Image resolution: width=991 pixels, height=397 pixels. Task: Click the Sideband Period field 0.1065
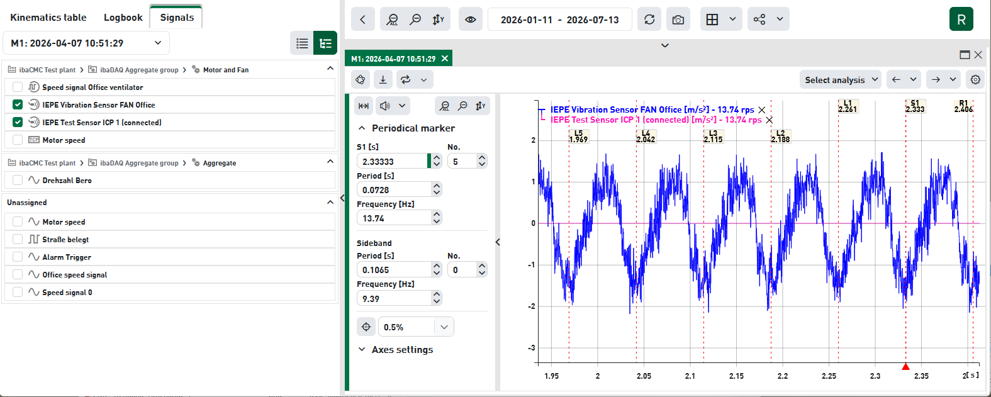pos(395,269)
